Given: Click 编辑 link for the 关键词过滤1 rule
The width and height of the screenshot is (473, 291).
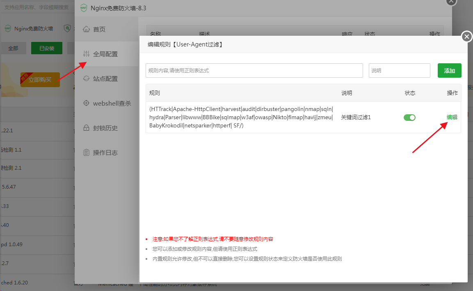Looking at the screenshot, I should coord(452,117).
